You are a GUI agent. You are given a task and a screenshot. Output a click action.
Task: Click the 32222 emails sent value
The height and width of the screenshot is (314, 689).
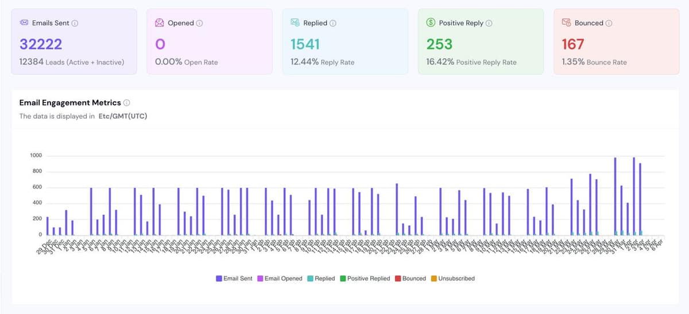pos(41,44)
